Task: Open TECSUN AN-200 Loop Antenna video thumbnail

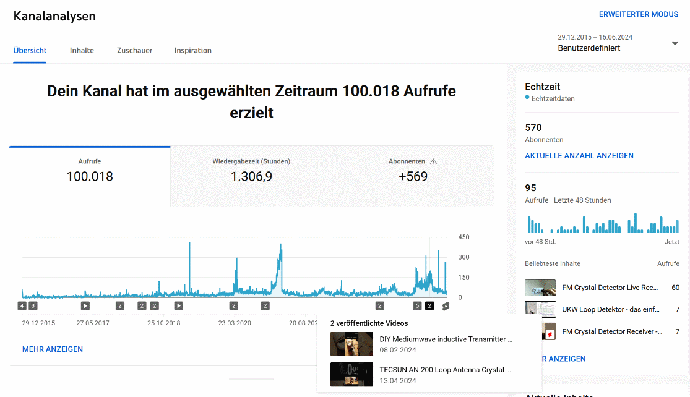Action: [x=351, y=375]
